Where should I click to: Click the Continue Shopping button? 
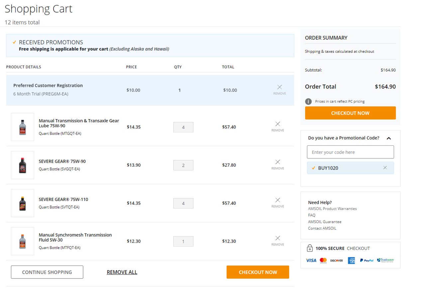click(47, 272)
